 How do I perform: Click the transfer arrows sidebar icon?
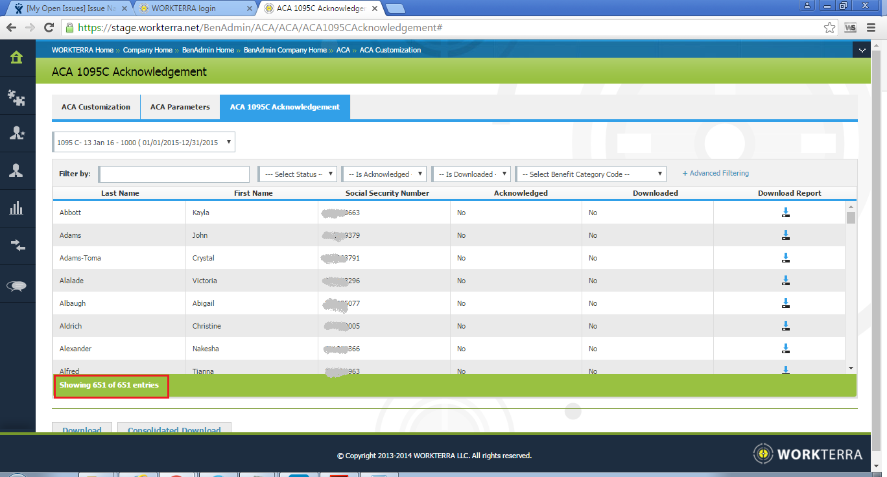click(x=17, y=246)
